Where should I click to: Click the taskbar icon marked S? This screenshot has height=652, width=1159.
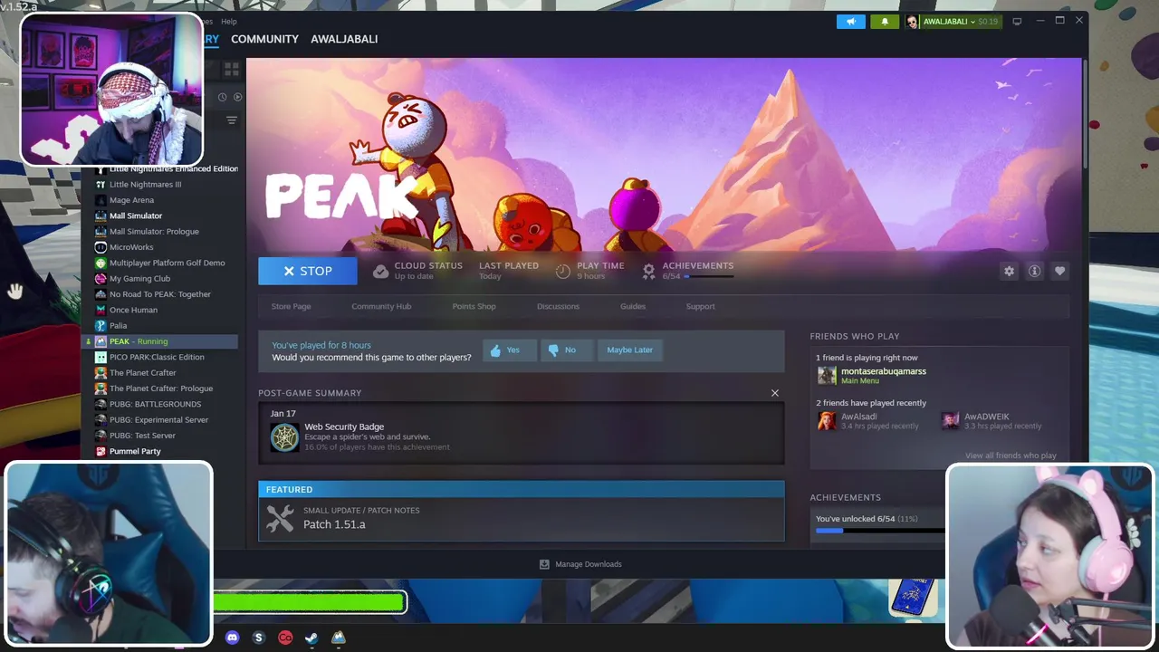click(x=258, y=638)
